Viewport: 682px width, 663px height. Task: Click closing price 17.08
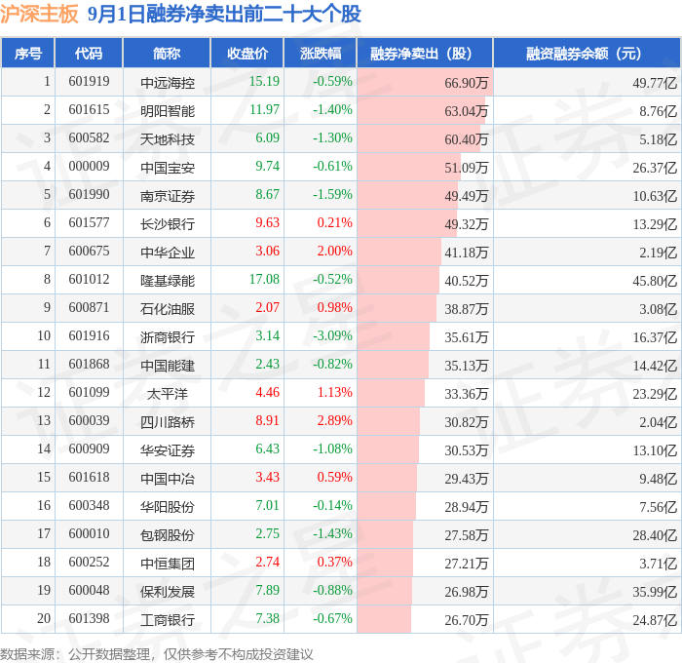[x=264, y=280]
